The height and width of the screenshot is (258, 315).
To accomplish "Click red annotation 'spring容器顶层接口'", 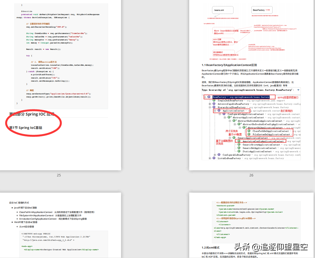I will [x=288, y=97].
